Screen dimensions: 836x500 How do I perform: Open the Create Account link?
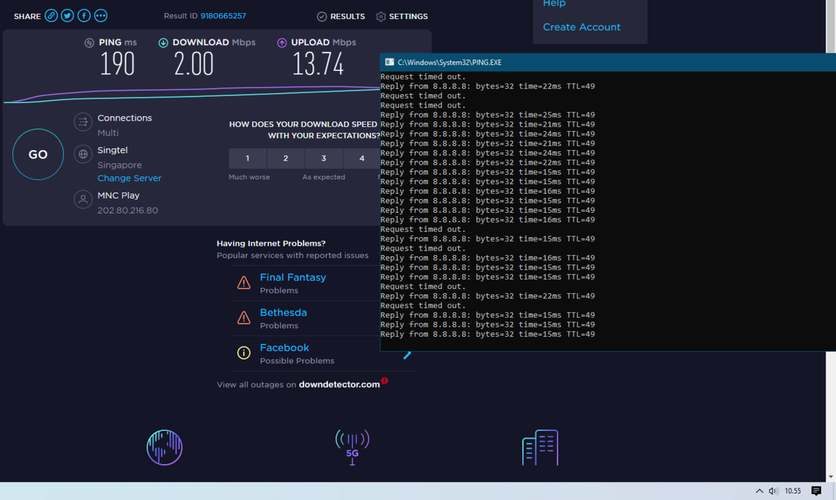(x=581, y=27)
